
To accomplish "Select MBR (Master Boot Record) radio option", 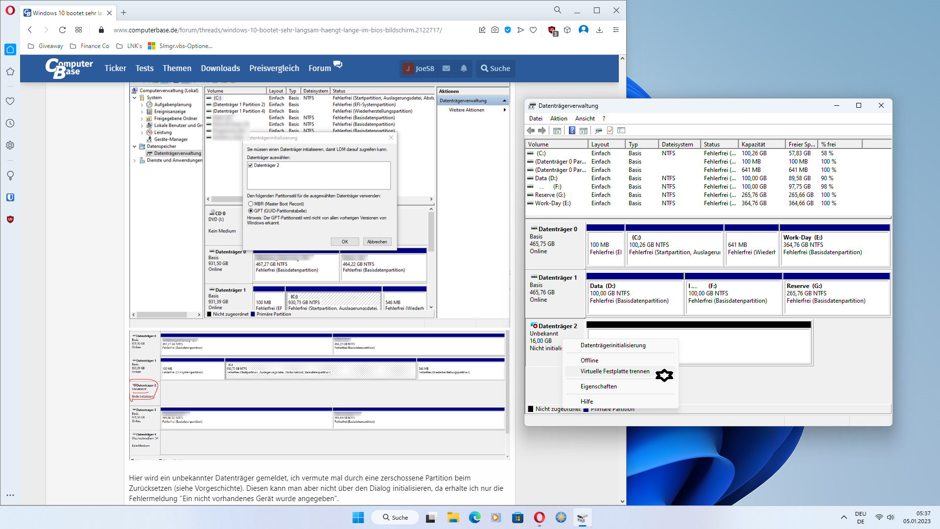I will coord(251,204).
